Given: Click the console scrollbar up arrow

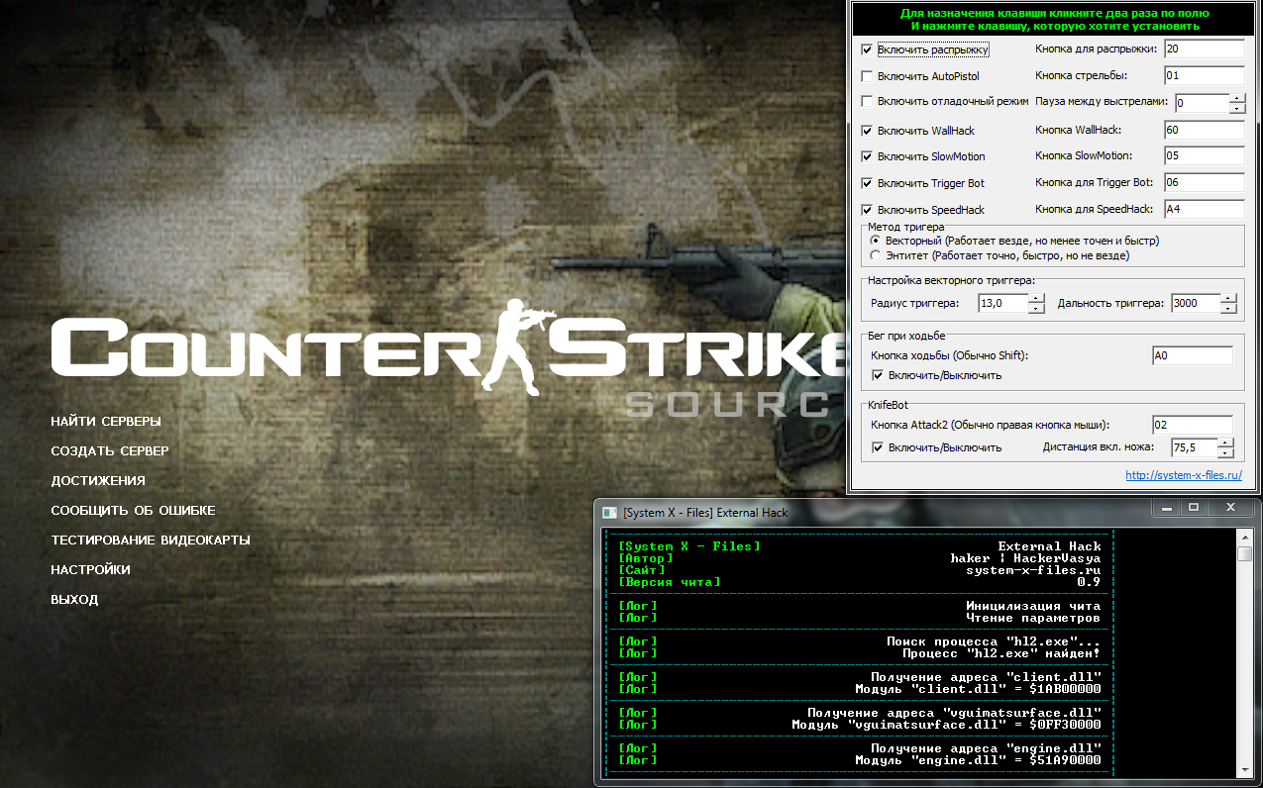Looking at the screenshot, I should tap(1245, 537).
